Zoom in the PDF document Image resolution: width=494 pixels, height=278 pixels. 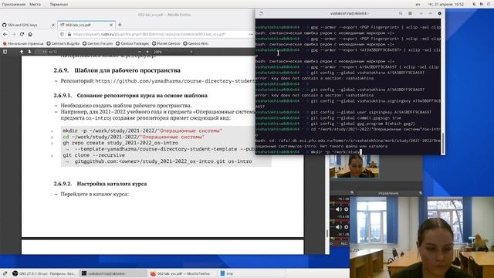[147, 52]
